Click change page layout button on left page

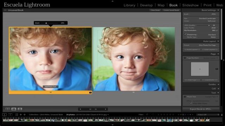(90, 92)
